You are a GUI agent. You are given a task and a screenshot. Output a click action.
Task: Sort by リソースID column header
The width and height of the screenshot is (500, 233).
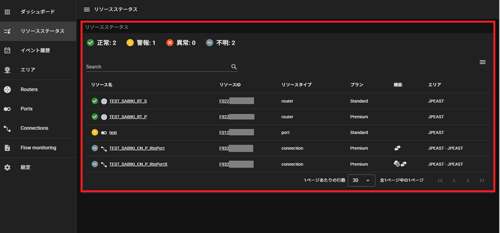[x=230, y=85]
